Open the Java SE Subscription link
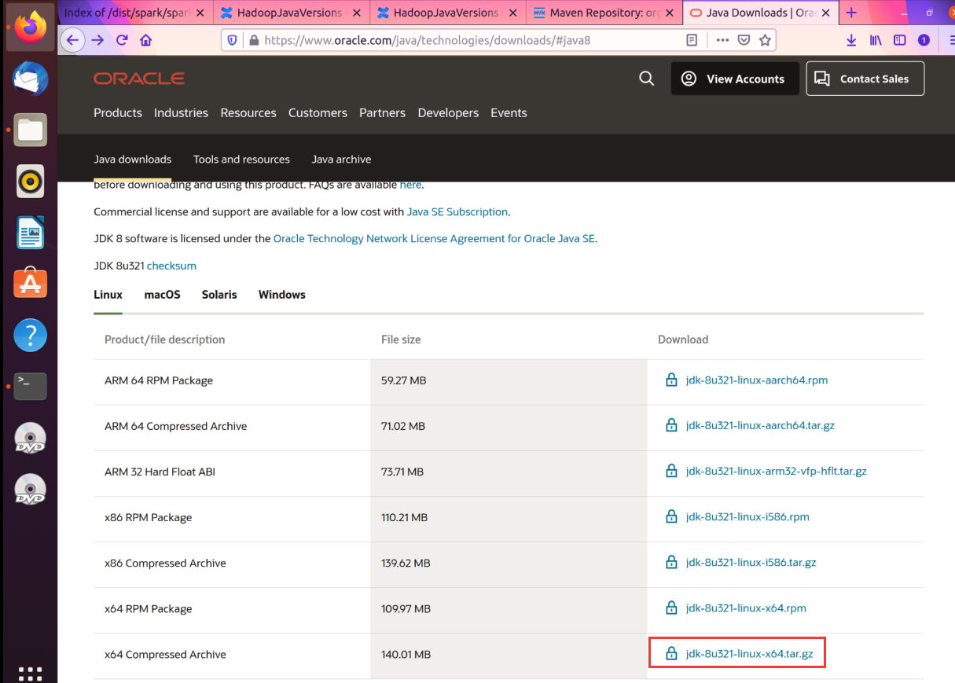This screenshot has height=683, width=955. (x=457, y=211)
